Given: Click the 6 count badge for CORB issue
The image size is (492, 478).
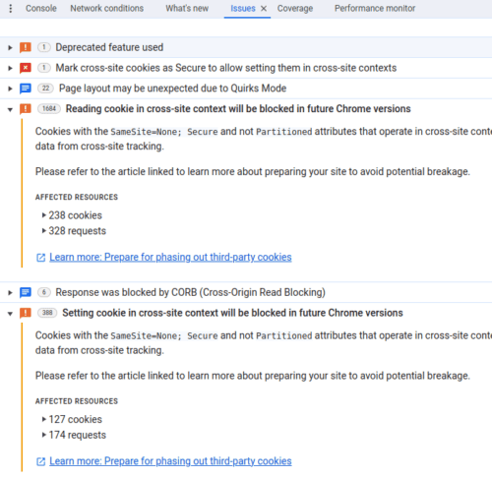Looking at the screenshot, I should pos(44,292).
